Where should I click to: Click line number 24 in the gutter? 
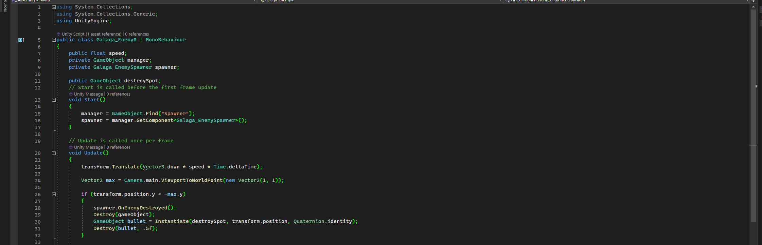[x=38, y=181]
